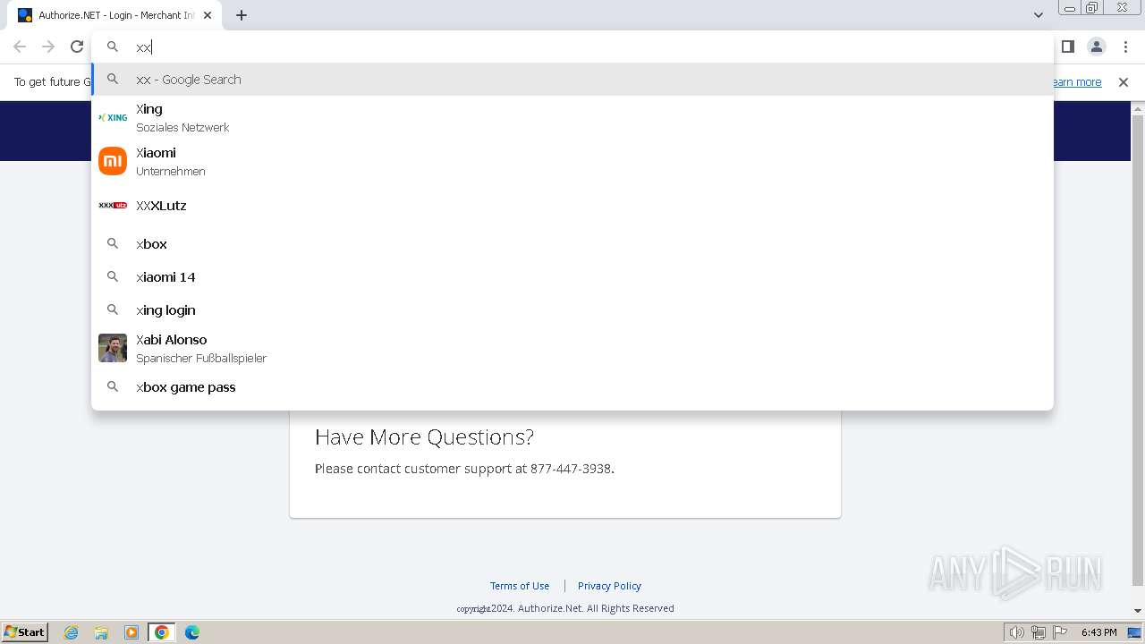1145x644 pixels.
Task: Click the address bar with 'xx' typed
Action: [x=572, y=47]
